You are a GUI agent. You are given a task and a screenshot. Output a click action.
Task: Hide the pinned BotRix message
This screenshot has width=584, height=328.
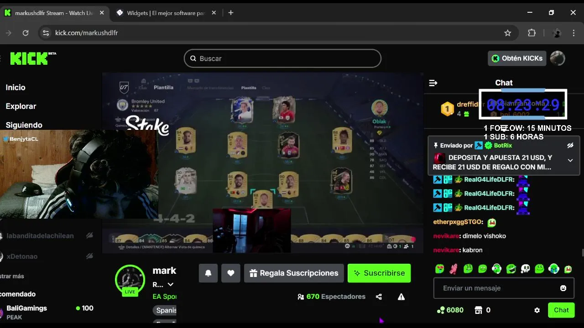570,146
